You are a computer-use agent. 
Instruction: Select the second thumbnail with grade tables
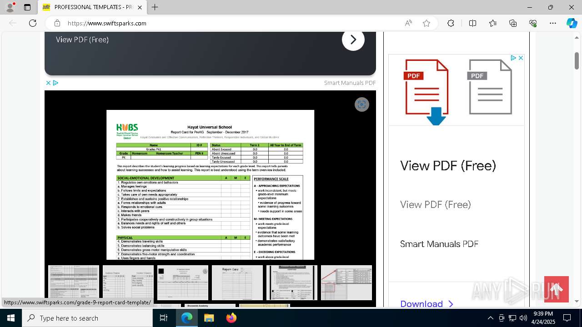(x=128, y=282)
